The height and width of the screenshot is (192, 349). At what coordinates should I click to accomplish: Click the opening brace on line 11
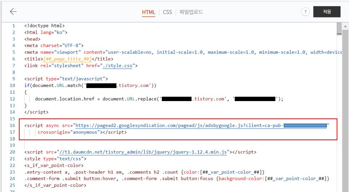(x=26, y=92)
